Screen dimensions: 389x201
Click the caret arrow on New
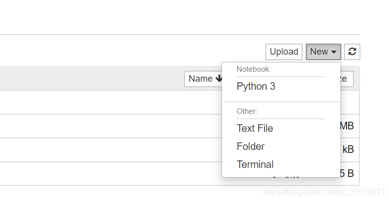click(x=334, y=52)
